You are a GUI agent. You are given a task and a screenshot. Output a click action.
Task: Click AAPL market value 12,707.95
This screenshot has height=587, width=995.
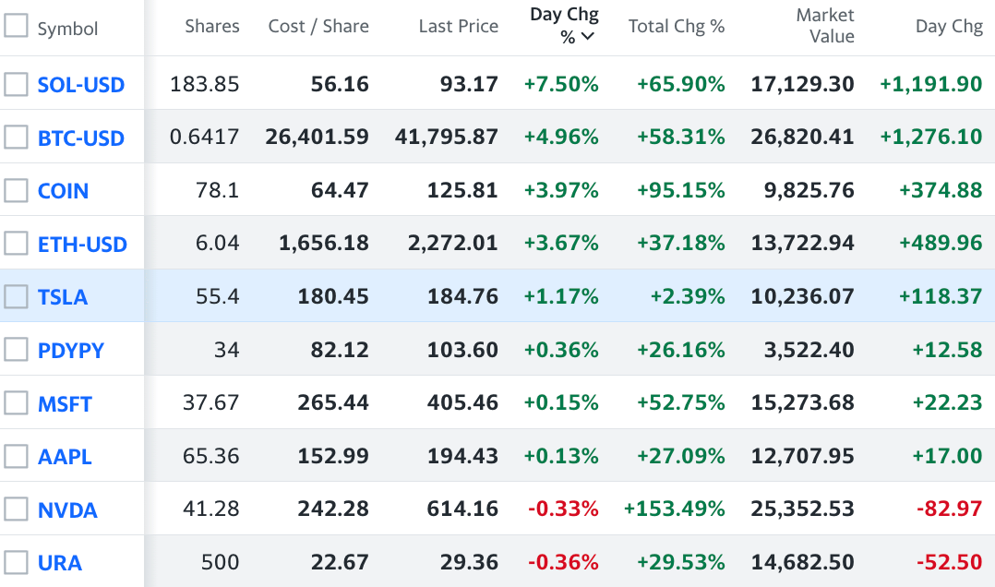[x=802, y=456]
